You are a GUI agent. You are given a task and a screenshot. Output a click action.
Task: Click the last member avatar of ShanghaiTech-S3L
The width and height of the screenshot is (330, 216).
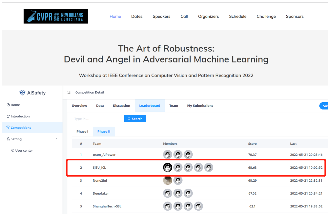(198, 206)
